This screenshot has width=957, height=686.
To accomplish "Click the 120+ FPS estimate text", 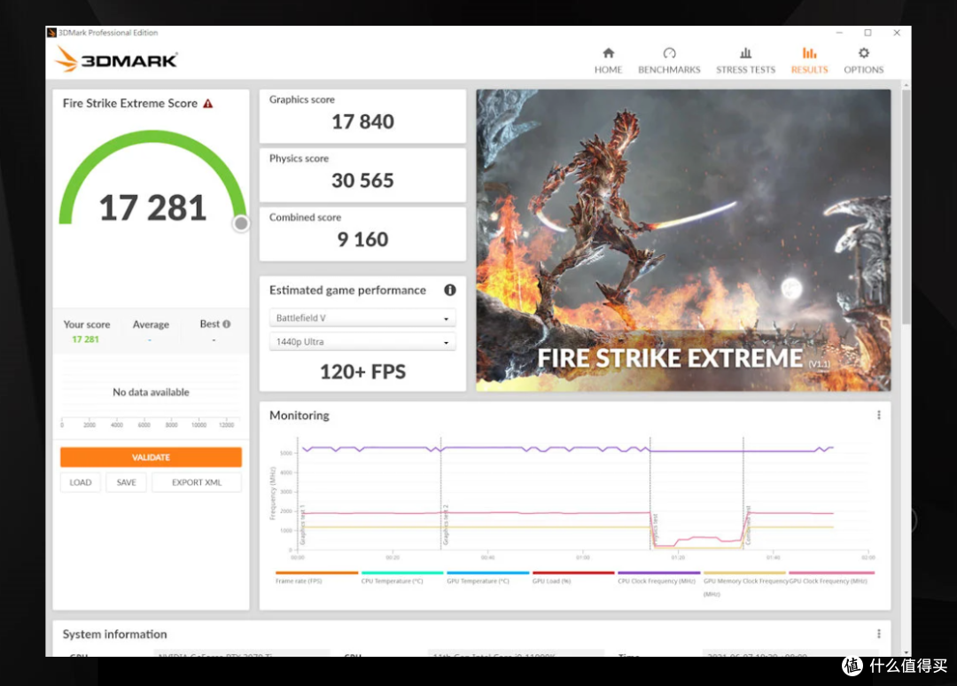I will (x=362, y=371).
